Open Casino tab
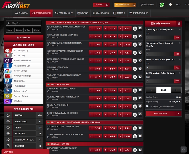 [x=83, y=13]
